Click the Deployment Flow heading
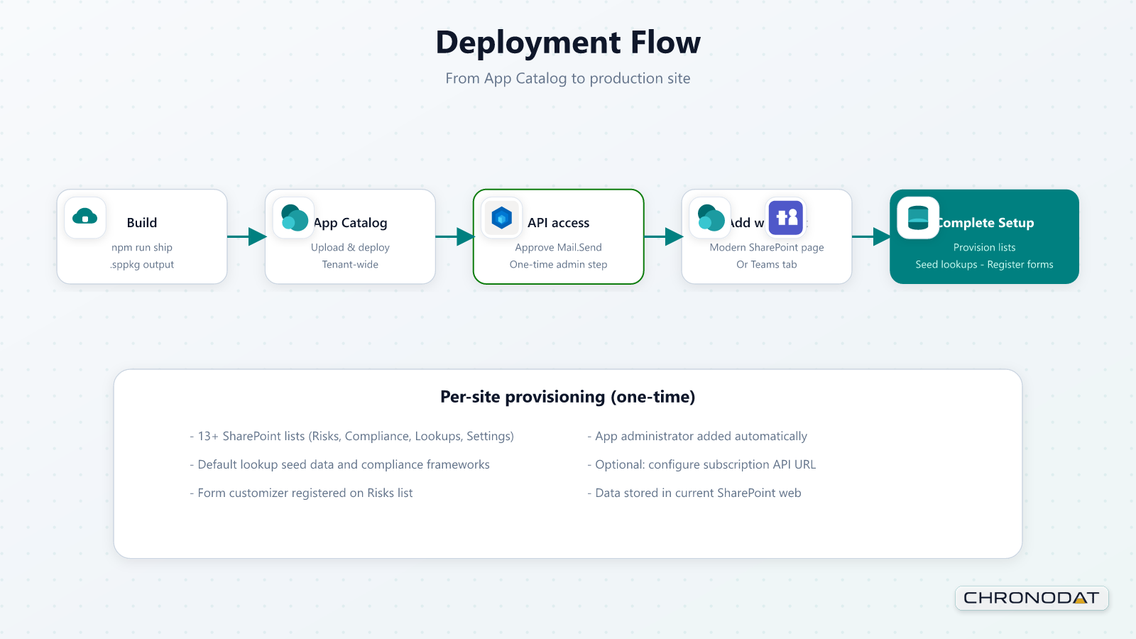 [568, 43]
